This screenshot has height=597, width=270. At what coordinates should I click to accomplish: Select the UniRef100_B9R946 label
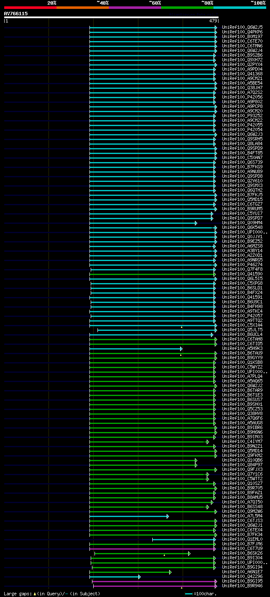(242, 586)
